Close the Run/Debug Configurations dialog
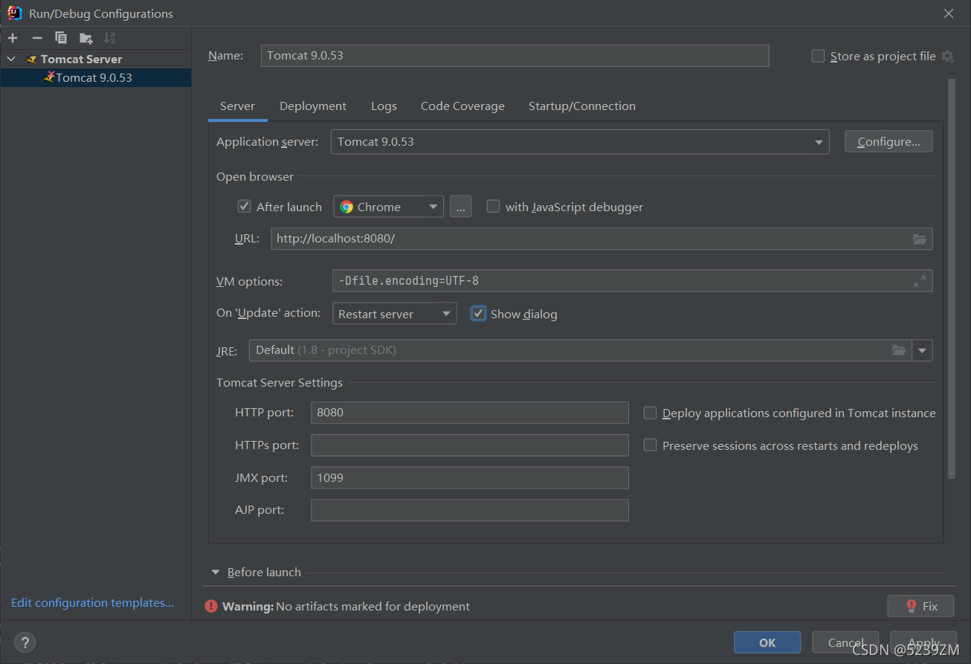Viewport: 971px width, 664px height. coord(949,13)
